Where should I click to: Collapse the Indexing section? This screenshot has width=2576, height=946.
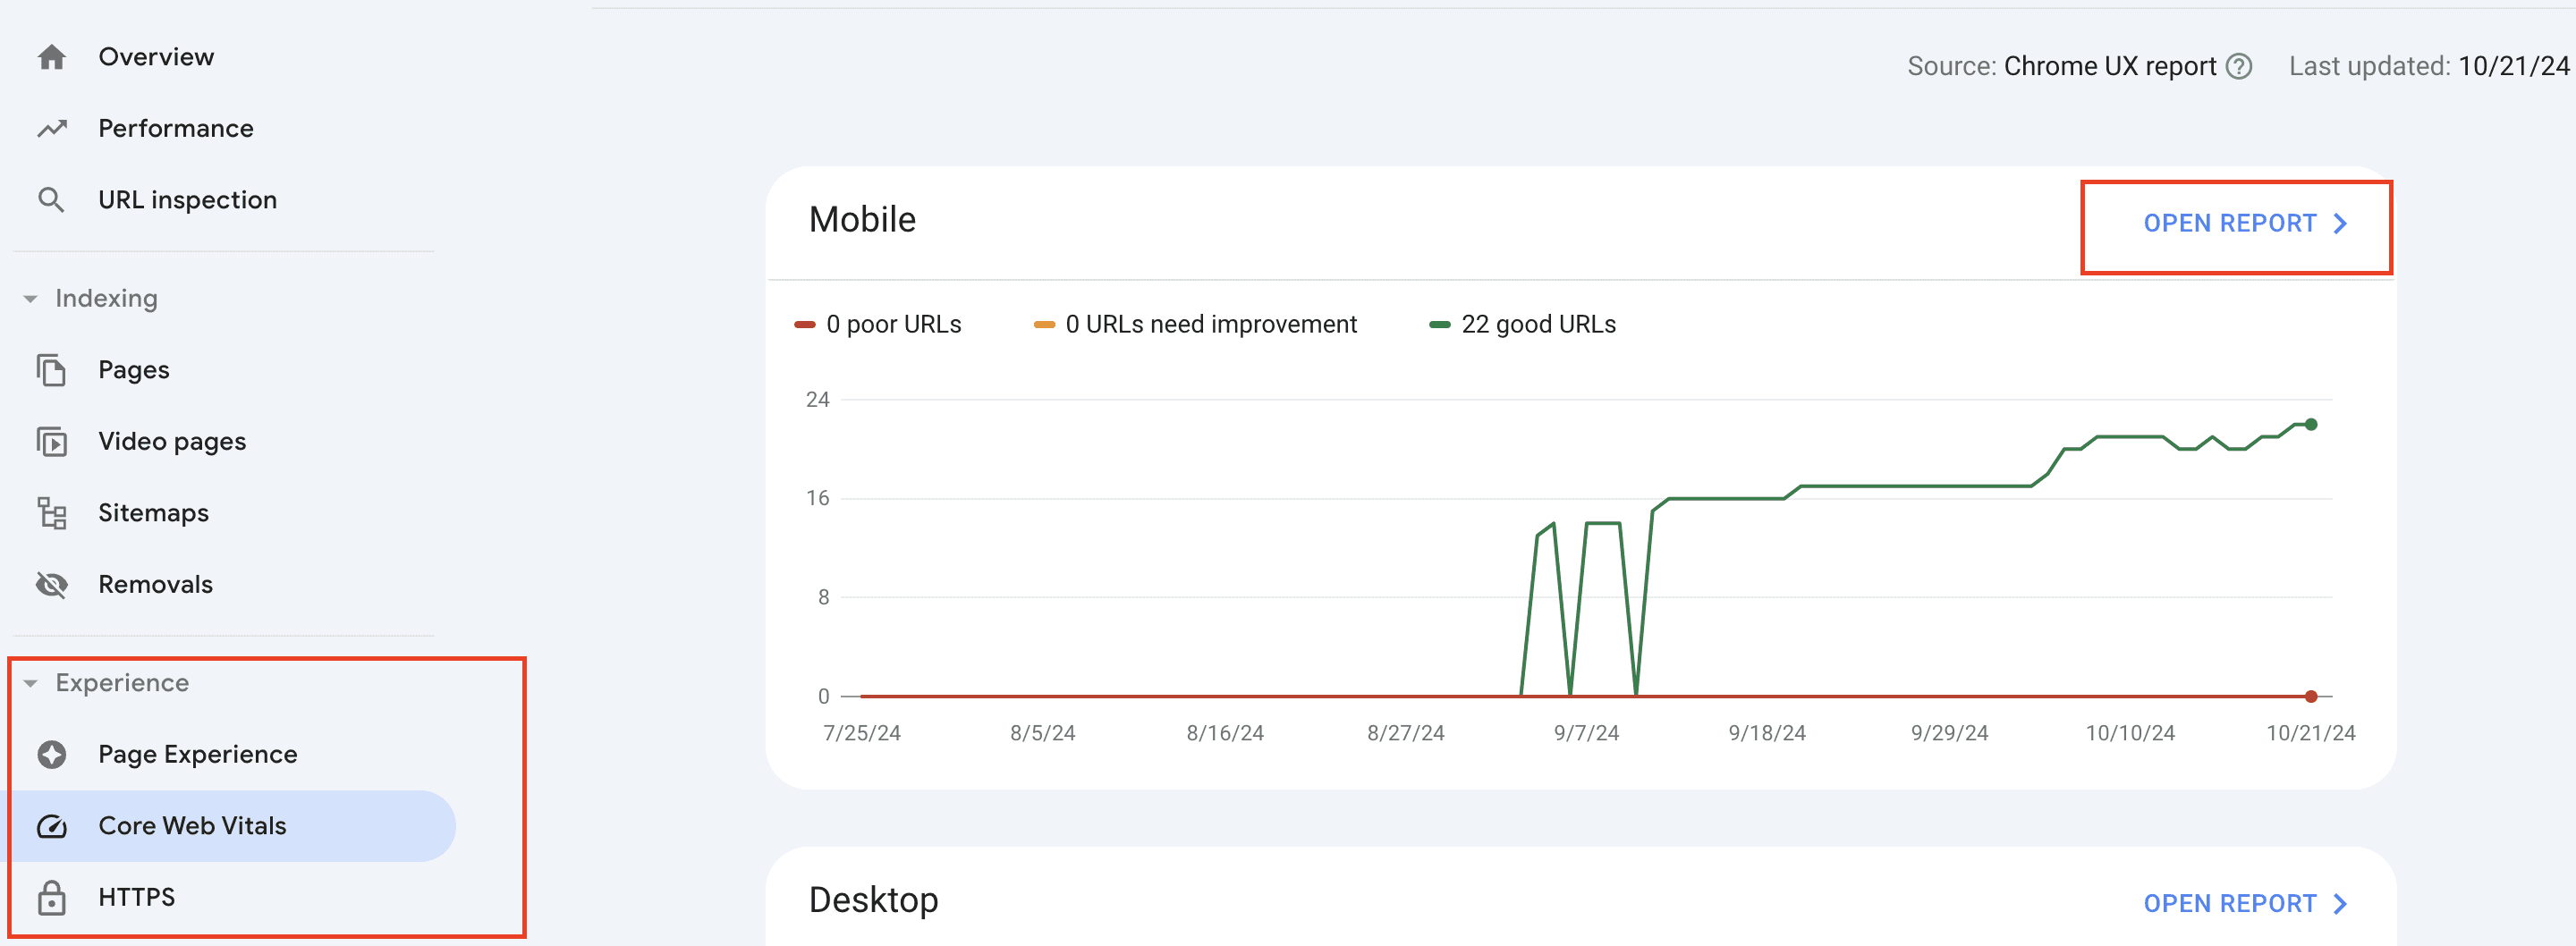click(31, 297)
